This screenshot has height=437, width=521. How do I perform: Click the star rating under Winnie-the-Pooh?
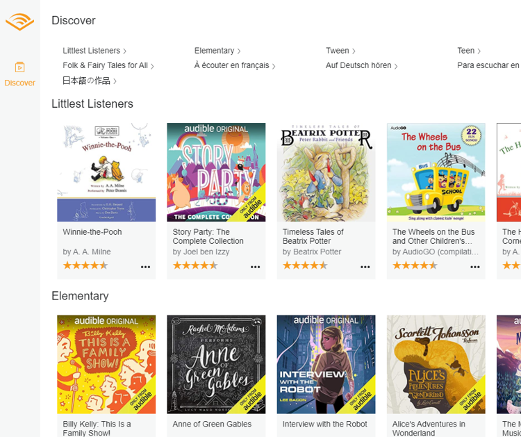[x=85, y=265]
